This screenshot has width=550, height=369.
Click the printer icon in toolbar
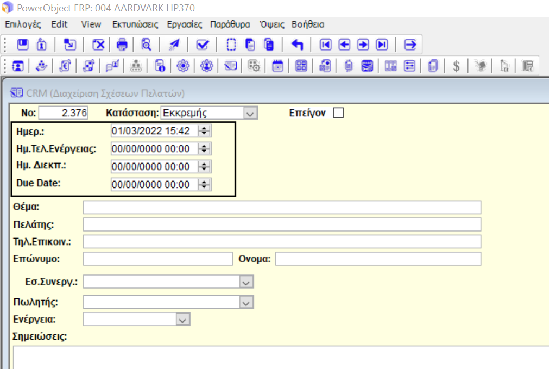(122, 45)
